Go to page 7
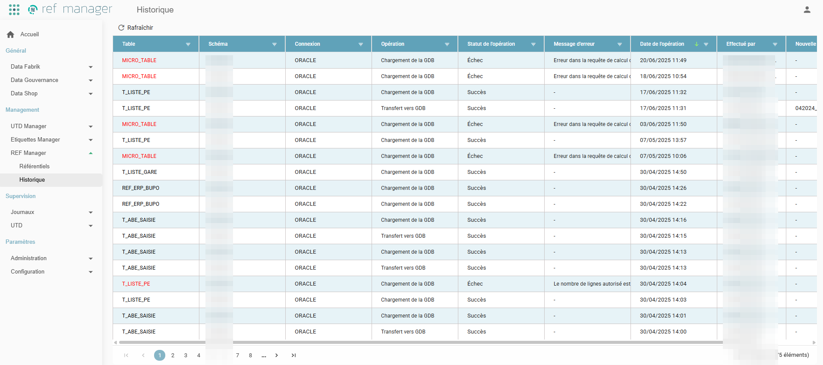The height and width of the screenshot is (365, 823). (237, 356)
